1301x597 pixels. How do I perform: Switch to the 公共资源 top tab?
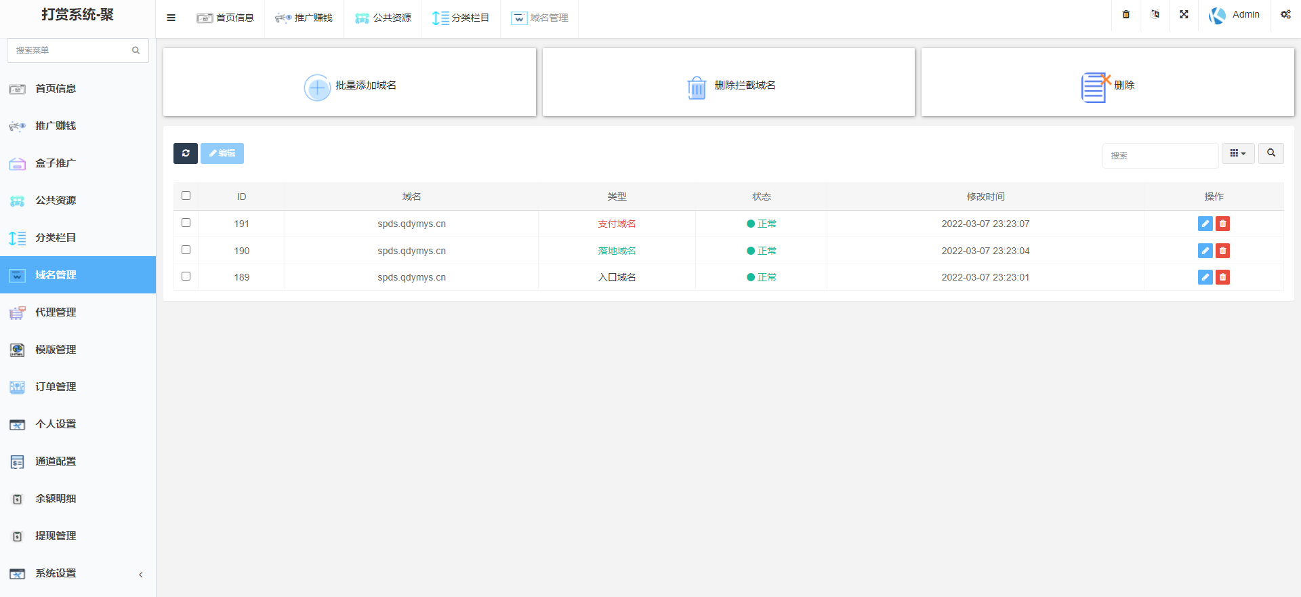[383, 18]
